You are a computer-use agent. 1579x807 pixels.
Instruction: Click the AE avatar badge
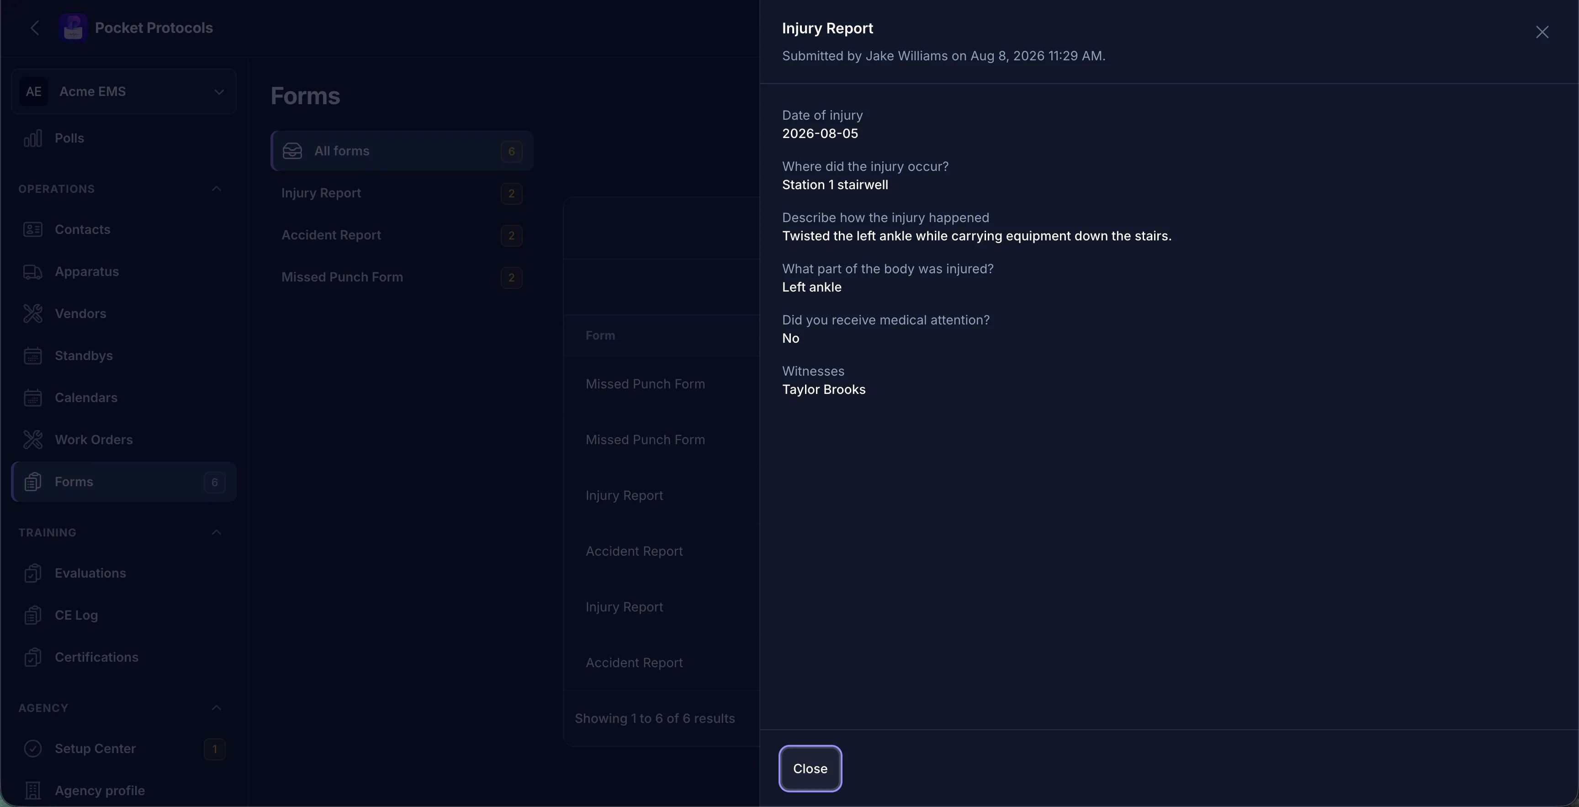pos(33,91)
